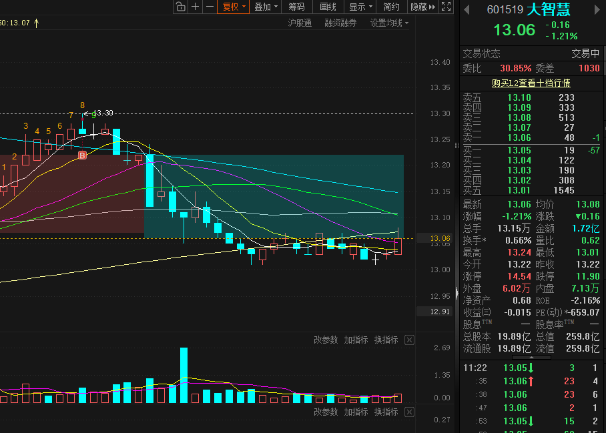The width and height of the screenshot is (606, 433).
Task: Go to previous stock with left arrow
Action: (x=467, y=9)
